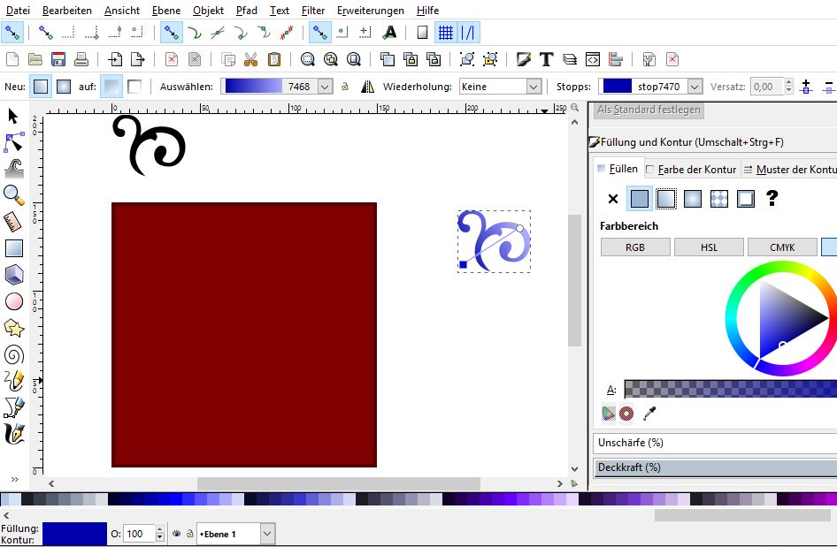
Task: Click the Save document floppy icon
Action: tap(58, 59)
